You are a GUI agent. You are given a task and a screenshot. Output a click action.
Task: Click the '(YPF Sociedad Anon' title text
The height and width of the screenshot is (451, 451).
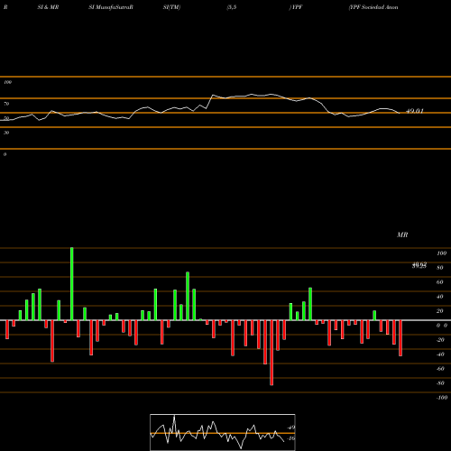373,7
